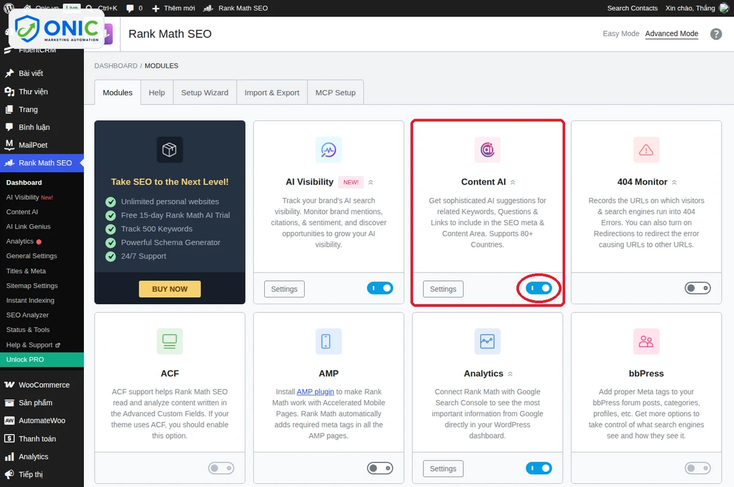Open the MCP Setup tab
The image size is (734, 487).
[335, 92]
